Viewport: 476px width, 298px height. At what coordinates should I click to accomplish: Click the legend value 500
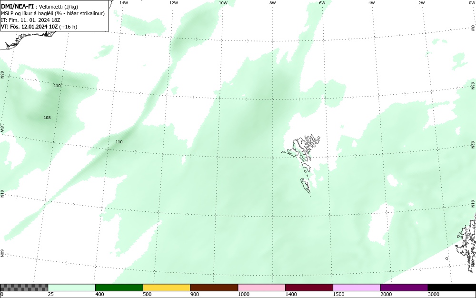(147, 294)
